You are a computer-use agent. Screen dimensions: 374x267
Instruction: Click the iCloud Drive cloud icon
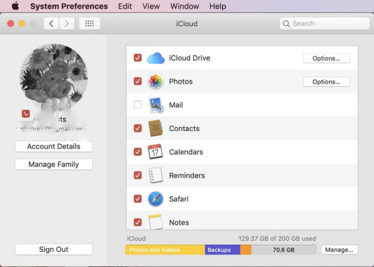pos(155,58)
